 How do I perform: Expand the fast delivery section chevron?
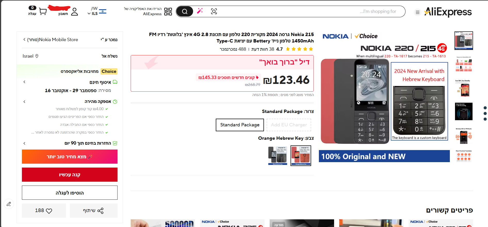(24, 102)
